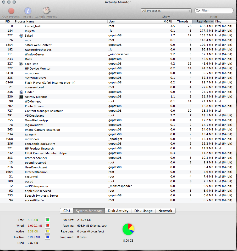Select Fitbit Connect Menubar Helper
Viewport: 237px width, 251px height.
118,153
